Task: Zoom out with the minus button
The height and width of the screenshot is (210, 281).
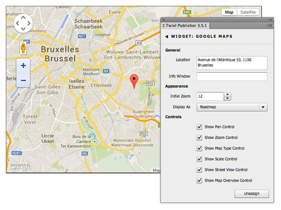Action: 23,81
